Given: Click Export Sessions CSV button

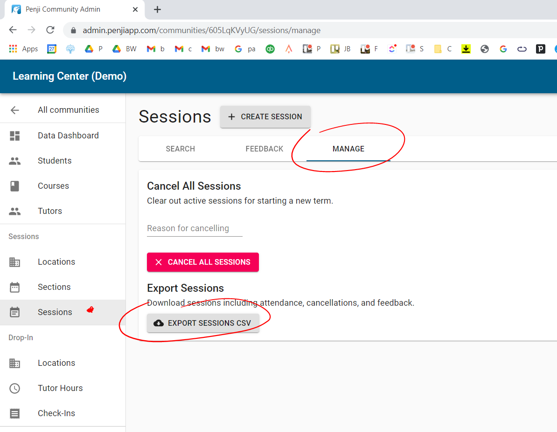Looking at the screenshot, I should pos(203,323).
